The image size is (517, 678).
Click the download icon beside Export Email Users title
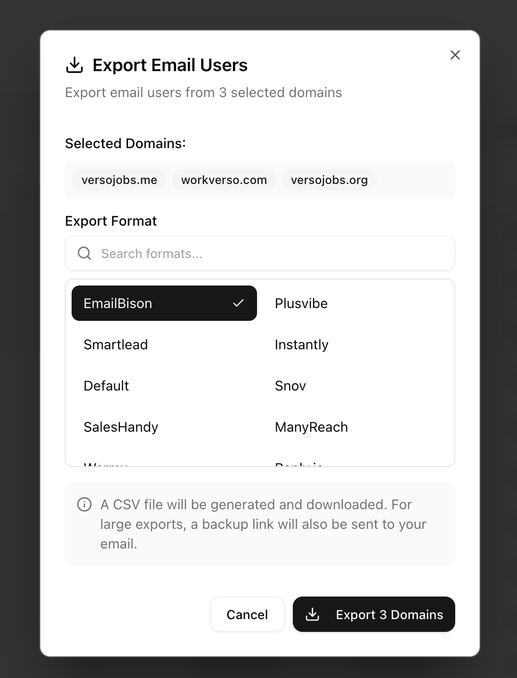point(74,64)
